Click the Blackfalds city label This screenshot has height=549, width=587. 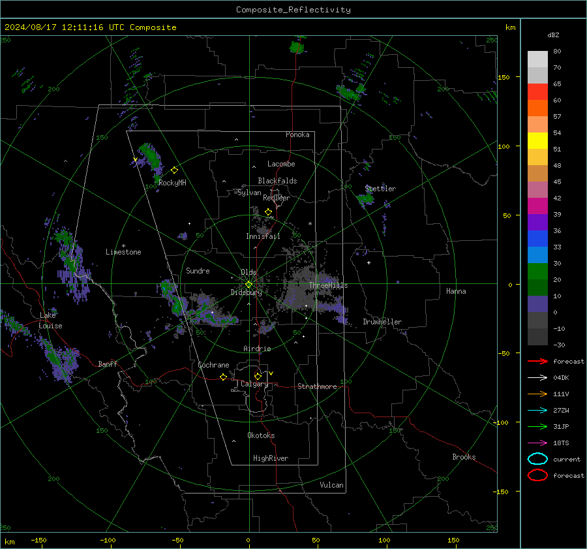pyautogui.click(x=277, y=181)
